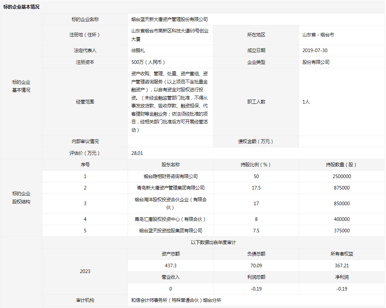Click the business scope description paragraph
Image resolution: width=386 pixels, height=308 pixels.
(170, 102)
